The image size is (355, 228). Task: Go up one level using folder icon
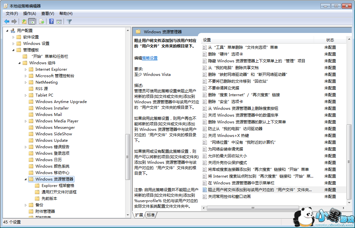tap(24, 22)
